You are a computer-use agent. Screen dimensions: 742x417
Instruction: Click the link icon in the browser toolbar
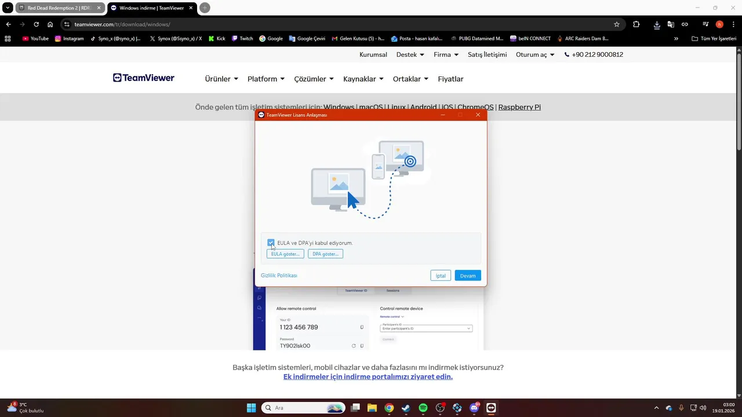tap(685, 24)
